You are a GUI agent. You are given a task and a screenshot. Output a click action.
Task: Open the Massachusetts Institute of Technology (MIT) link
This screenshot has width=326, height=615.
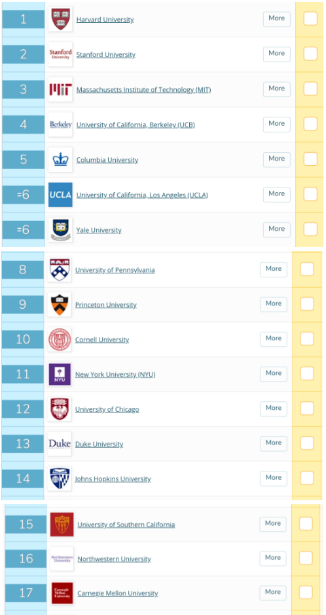[143, 90]
